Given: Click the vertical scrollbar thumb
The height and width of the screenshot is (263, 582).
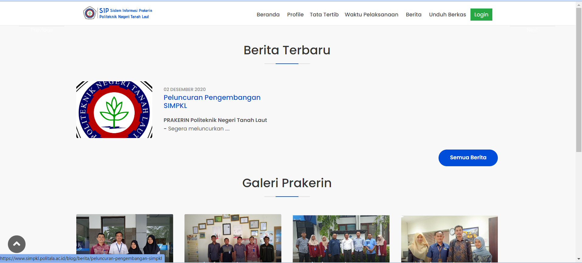Looking at the screenshot, I should click(x=579, y=79).
